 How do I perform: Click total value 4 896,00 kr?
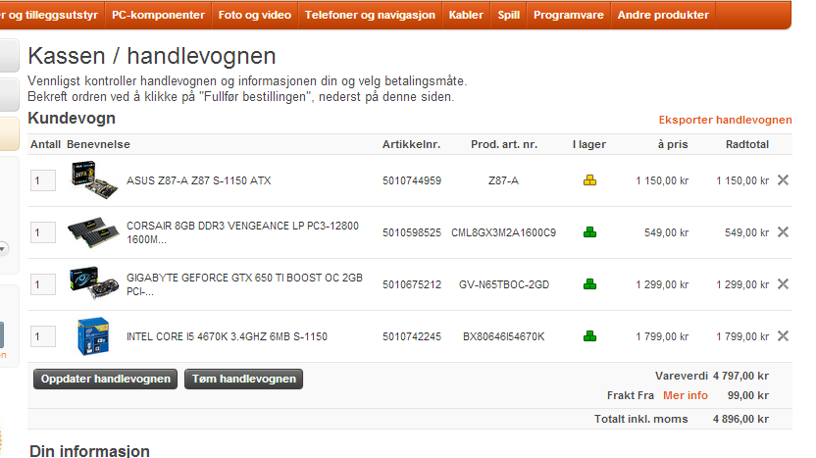point(740,419)
